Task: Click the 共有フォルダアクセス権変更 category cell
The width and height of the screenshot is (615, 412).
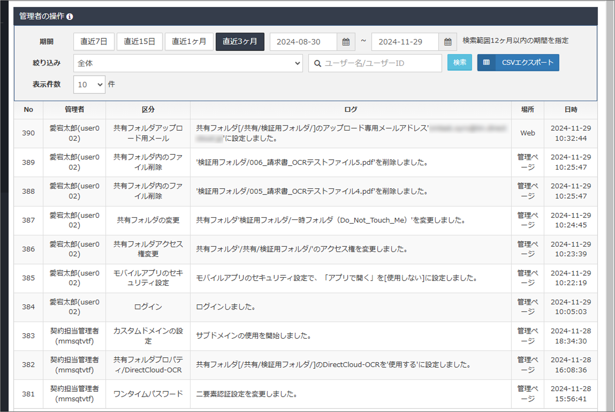Action: (x=148, y=249)
